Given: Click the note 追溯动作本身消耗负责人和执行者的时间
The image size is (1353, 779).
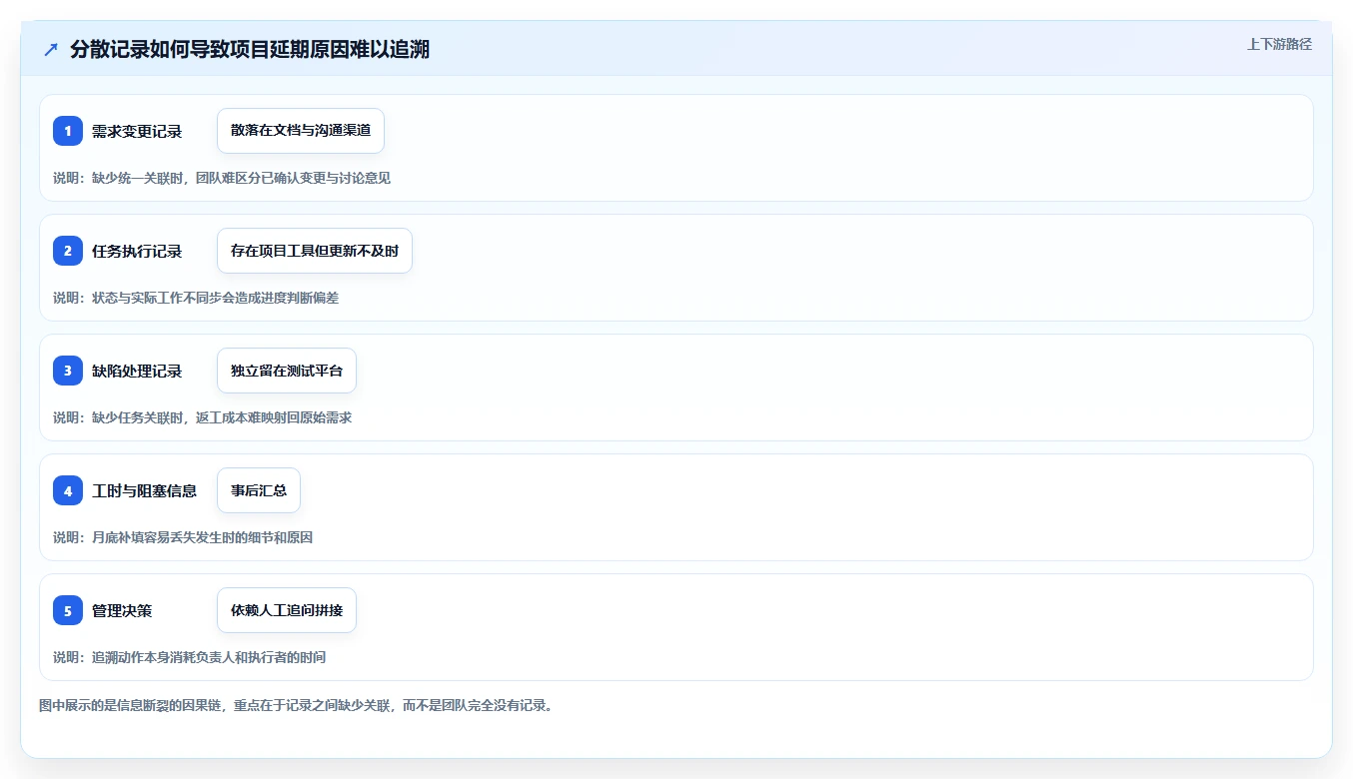Looking at the screenshot, I should pyautogui.click(x=209, y=657).
